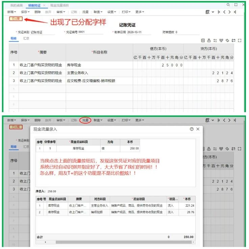249x249 pixels.
Task: Click fullscreen icon in top tab bar
Action: 236,5
